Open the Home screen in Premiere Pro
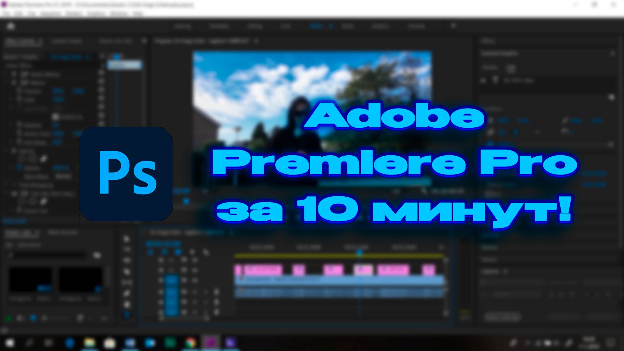The width and height of the screenshot is (624, 351). tap(11, 26)
